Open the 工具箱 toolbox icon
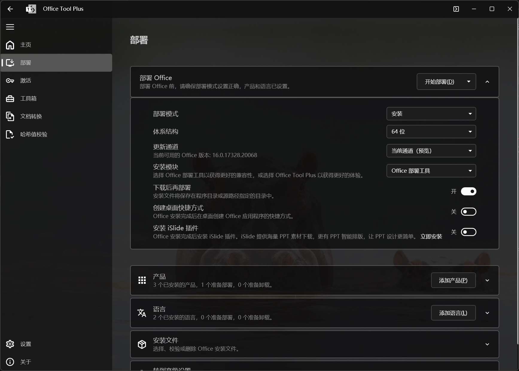The height and width of the screenshot is (371, 519). pos(10,99)
